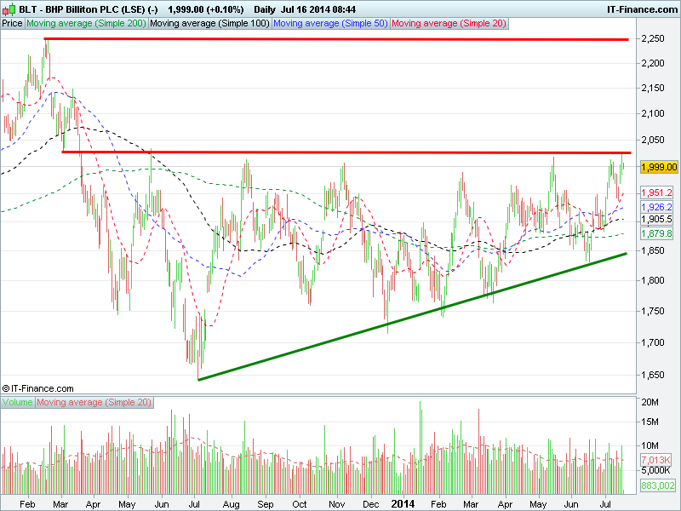Click the candlestick chart icon beside BLT
Viewport: 681px width, 511px height.
9,9
